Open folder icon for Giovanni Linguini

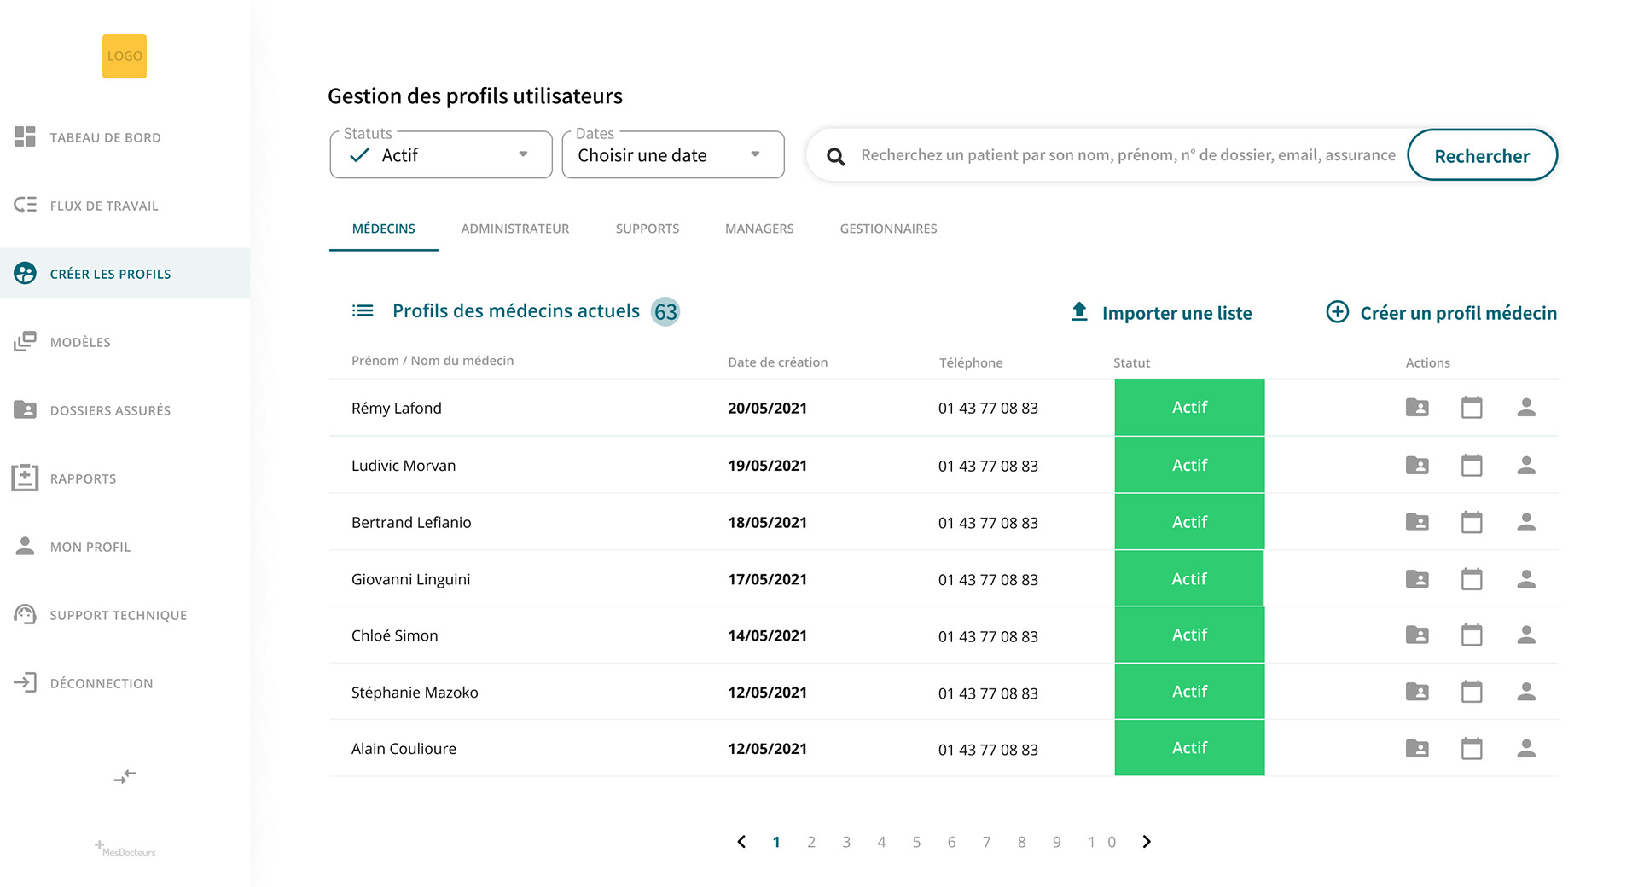pos(1417,579)
